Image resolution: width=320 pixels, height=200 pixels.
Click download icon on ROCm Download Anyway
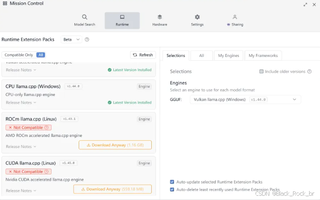pos(89,145)
